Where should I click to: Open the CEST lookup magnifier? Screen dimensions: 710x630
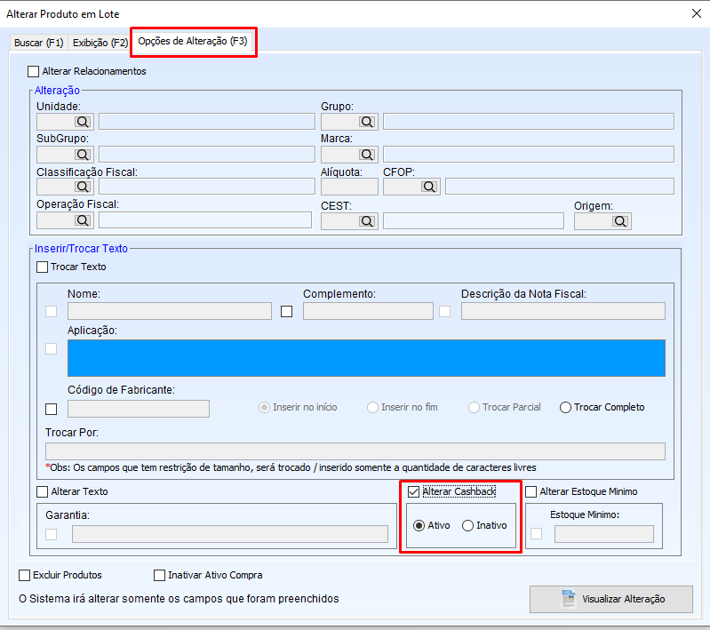[x=367, y=220]
